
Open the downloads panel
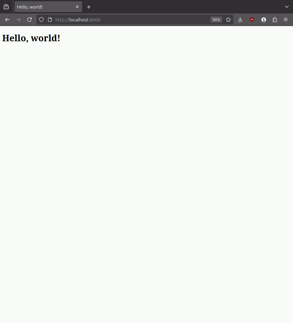click(x=240, y=20)
